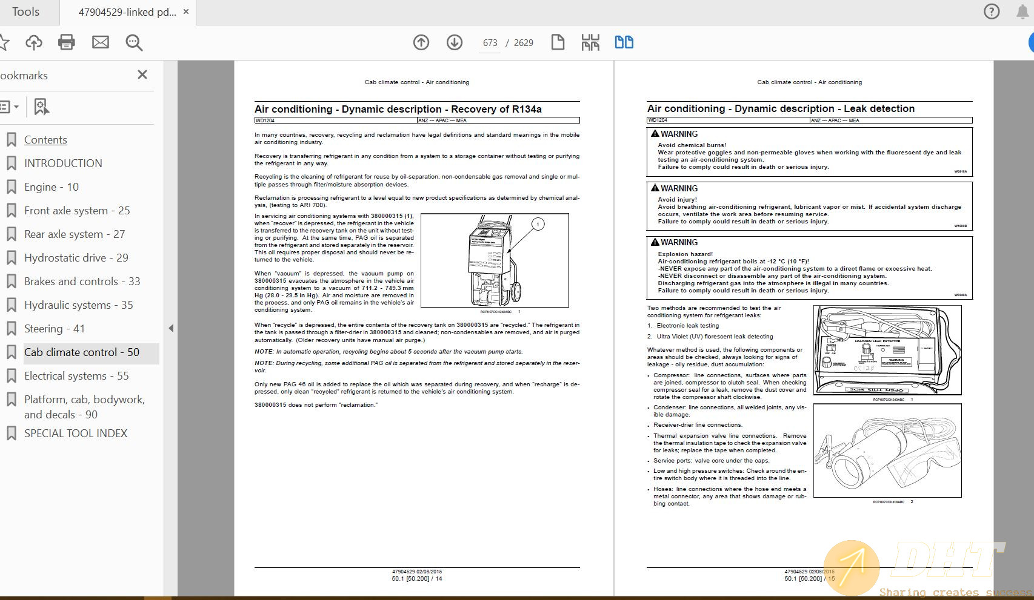Click bookmark icon beside SPECIAL TOOL INDEX

pos(11,434)
